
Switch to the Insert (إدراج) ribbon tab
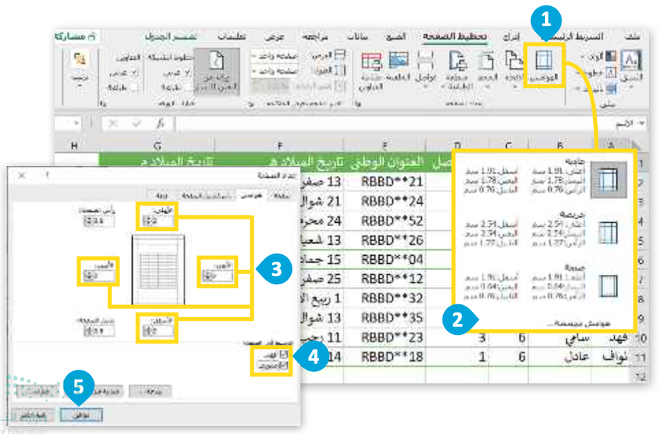click(x=512, y=36)
